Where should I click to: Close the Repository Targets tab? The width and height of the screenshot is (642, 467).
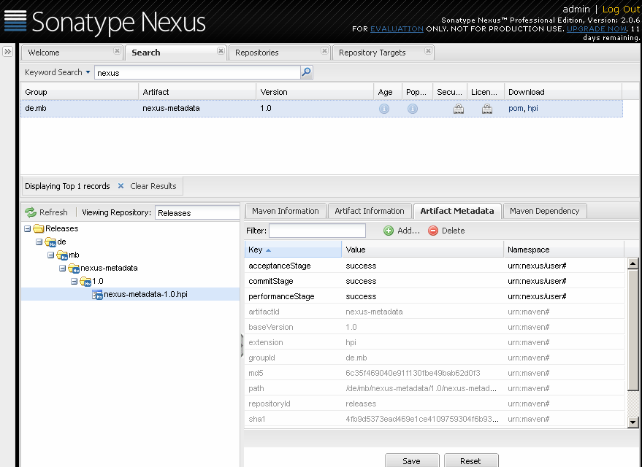pyautogui.click(x=428, y=50)
